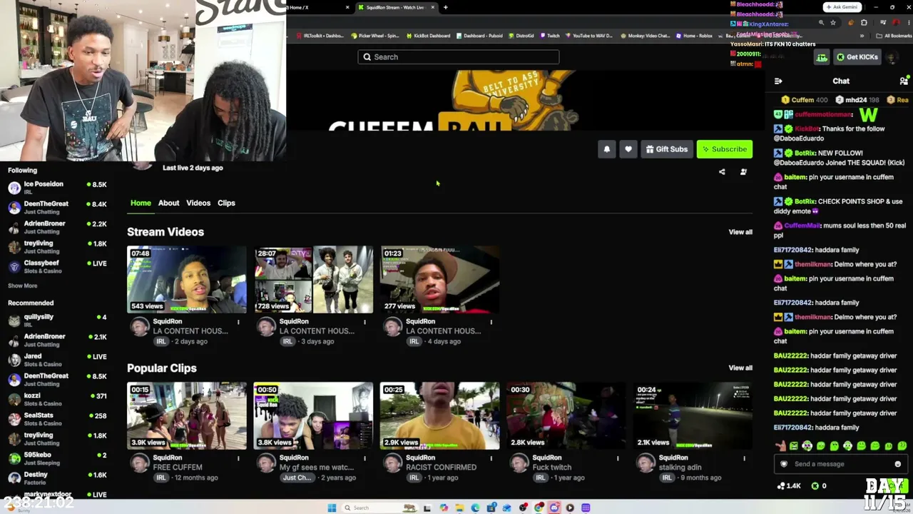
Task: Click the heart follow icon
Action: tap(628, 149)
